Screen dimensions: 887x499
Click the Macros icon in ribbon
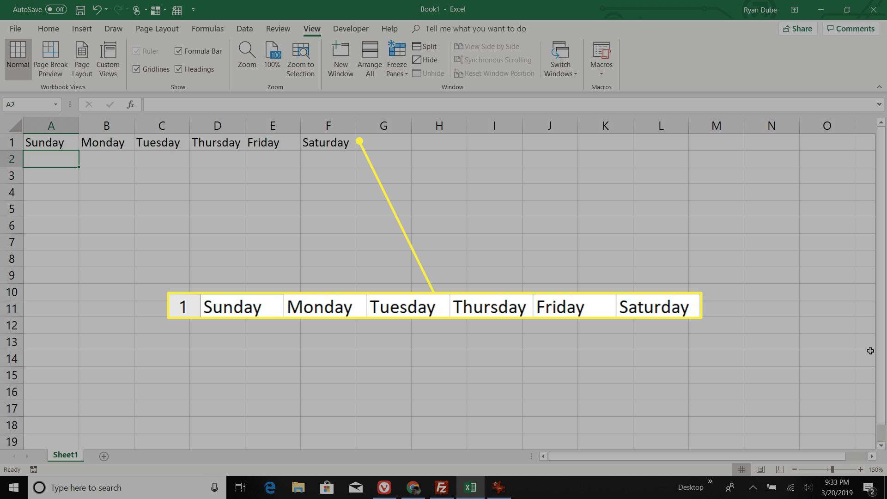(601, 57)
